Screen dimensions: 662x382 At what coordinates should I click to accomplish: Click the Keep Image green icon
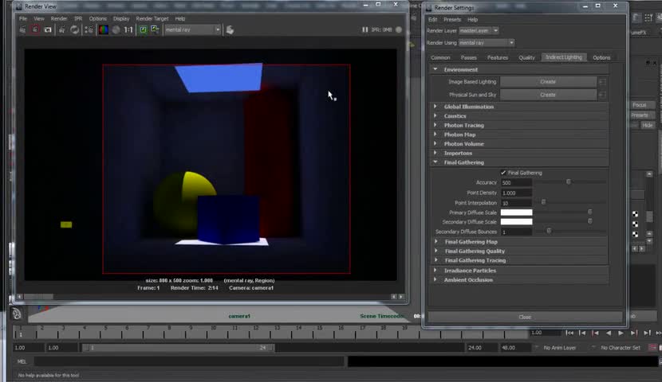(143, 30)
